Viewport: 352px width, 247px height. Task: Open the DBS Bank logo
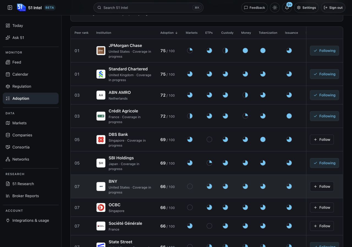click(x=101, y=140)
